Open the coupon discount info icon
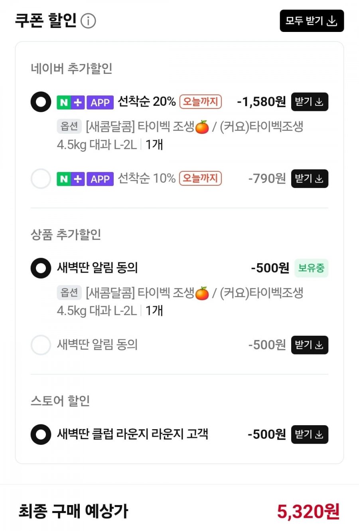Viewport: 359px width, 531px height. [x=88, y=21]
